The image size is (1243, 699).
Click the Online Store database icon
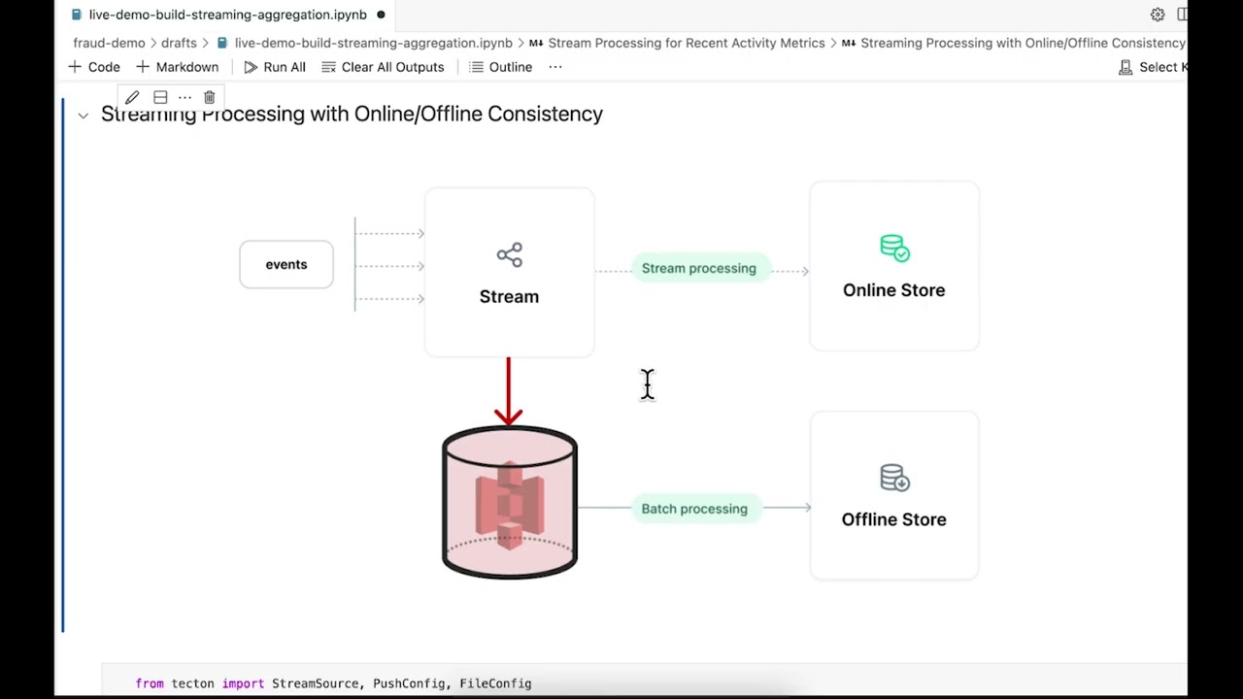[894, 248]
